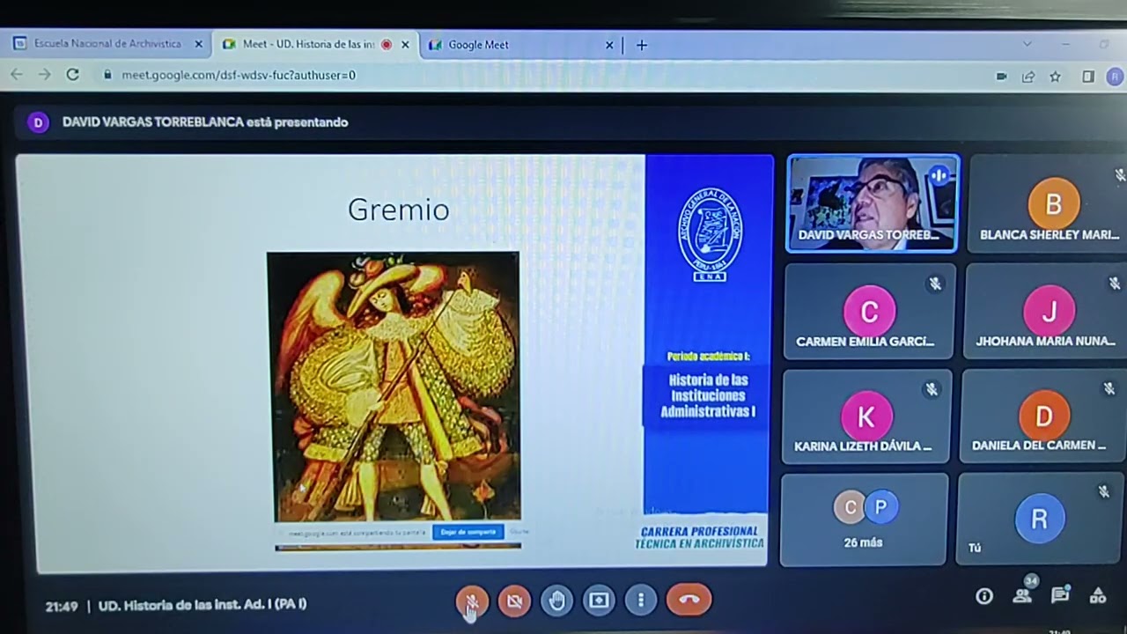This screenshot has height=634, width=1127.
Task: Toggle the camera off button
Action: click(514, 601)
